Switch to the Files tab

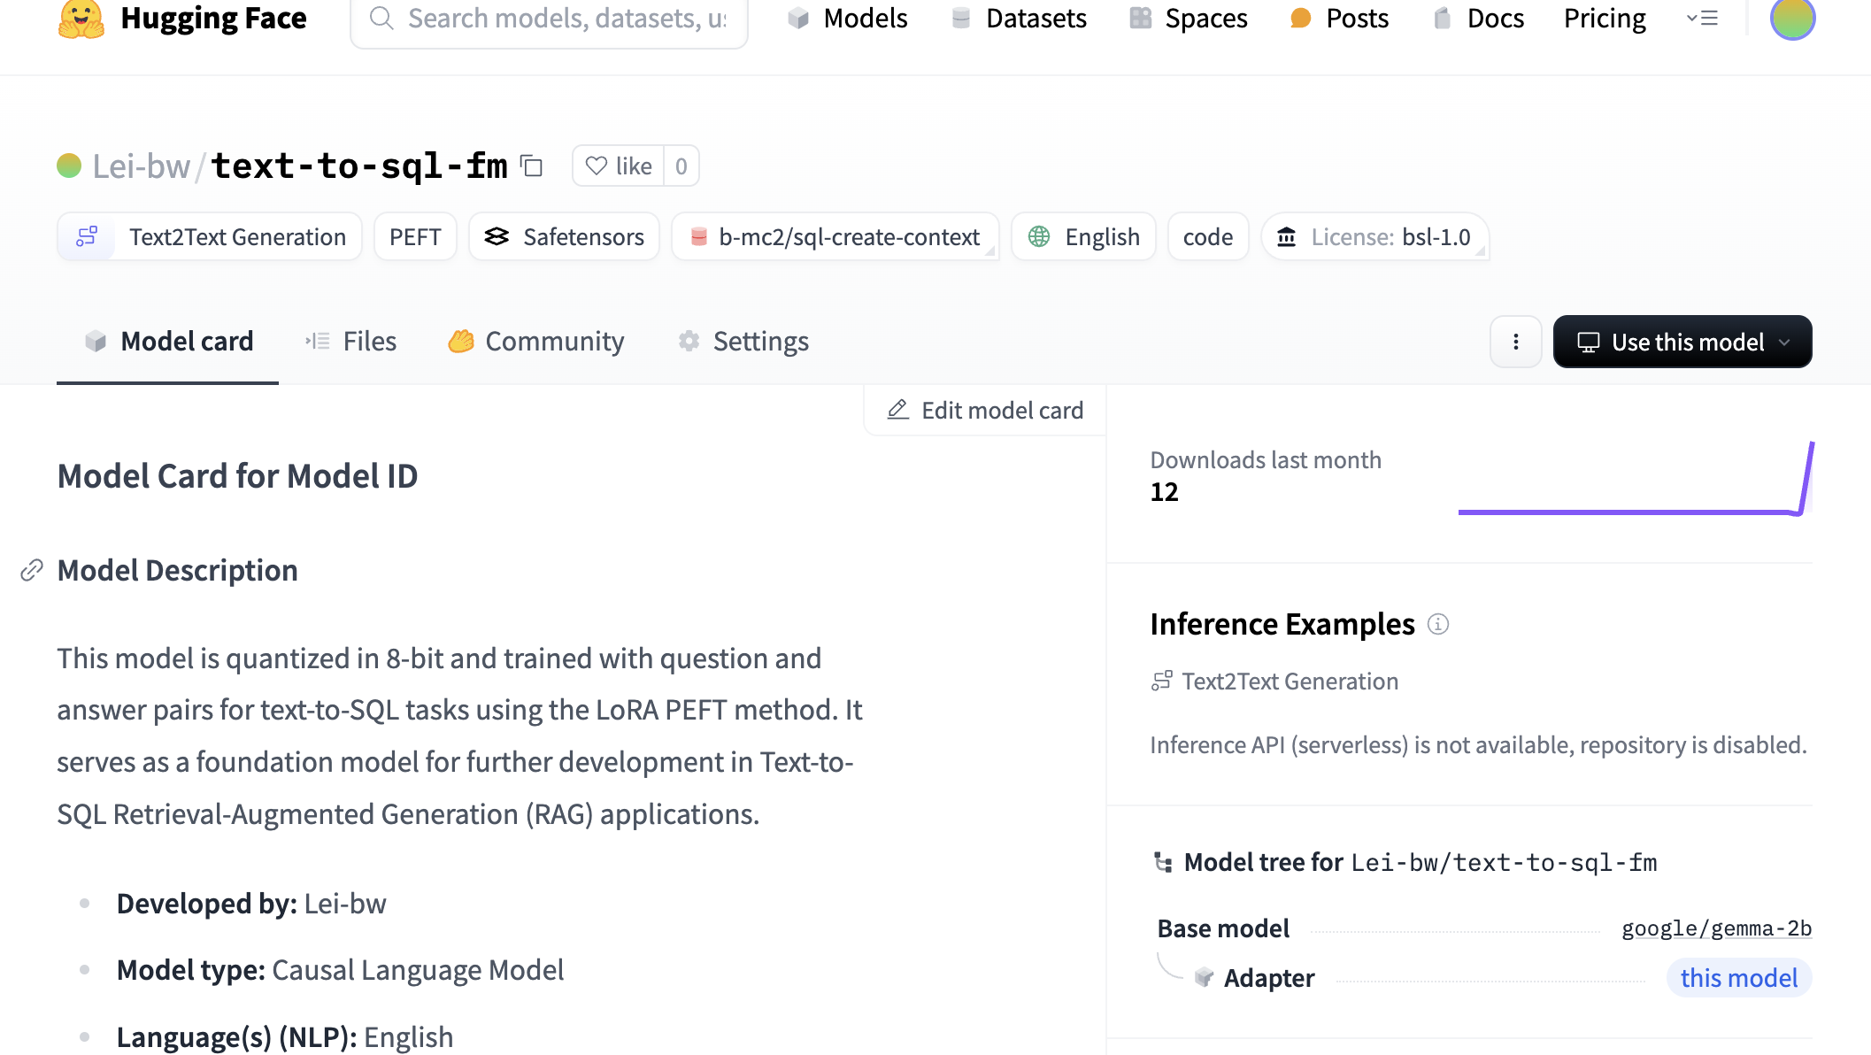[351, 342]
